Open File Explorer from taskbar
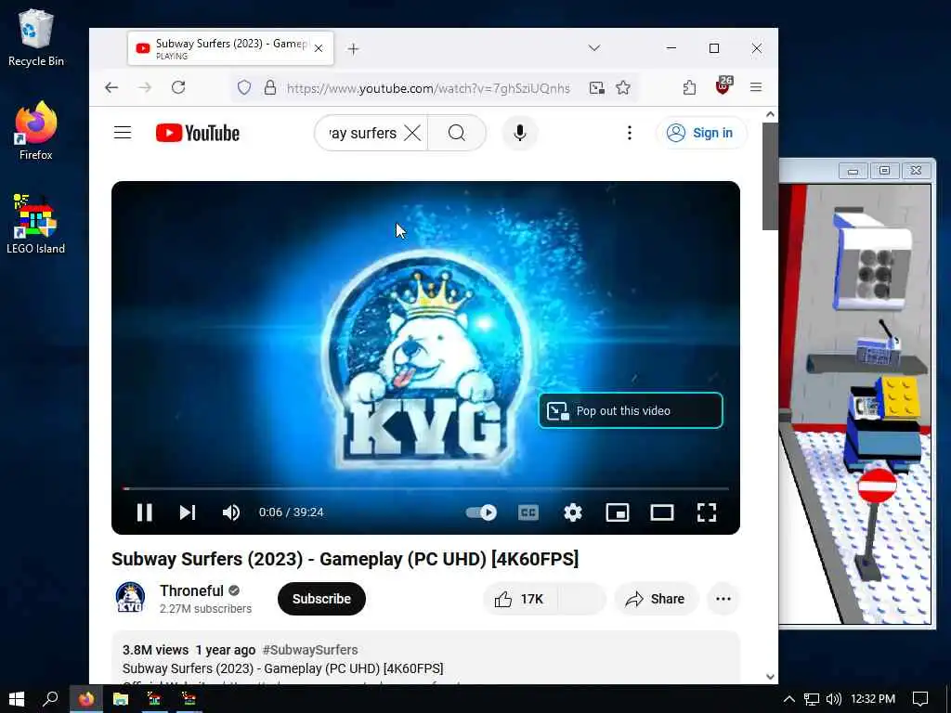Viewport: 951px width, 713px height. tap(121, 699)
